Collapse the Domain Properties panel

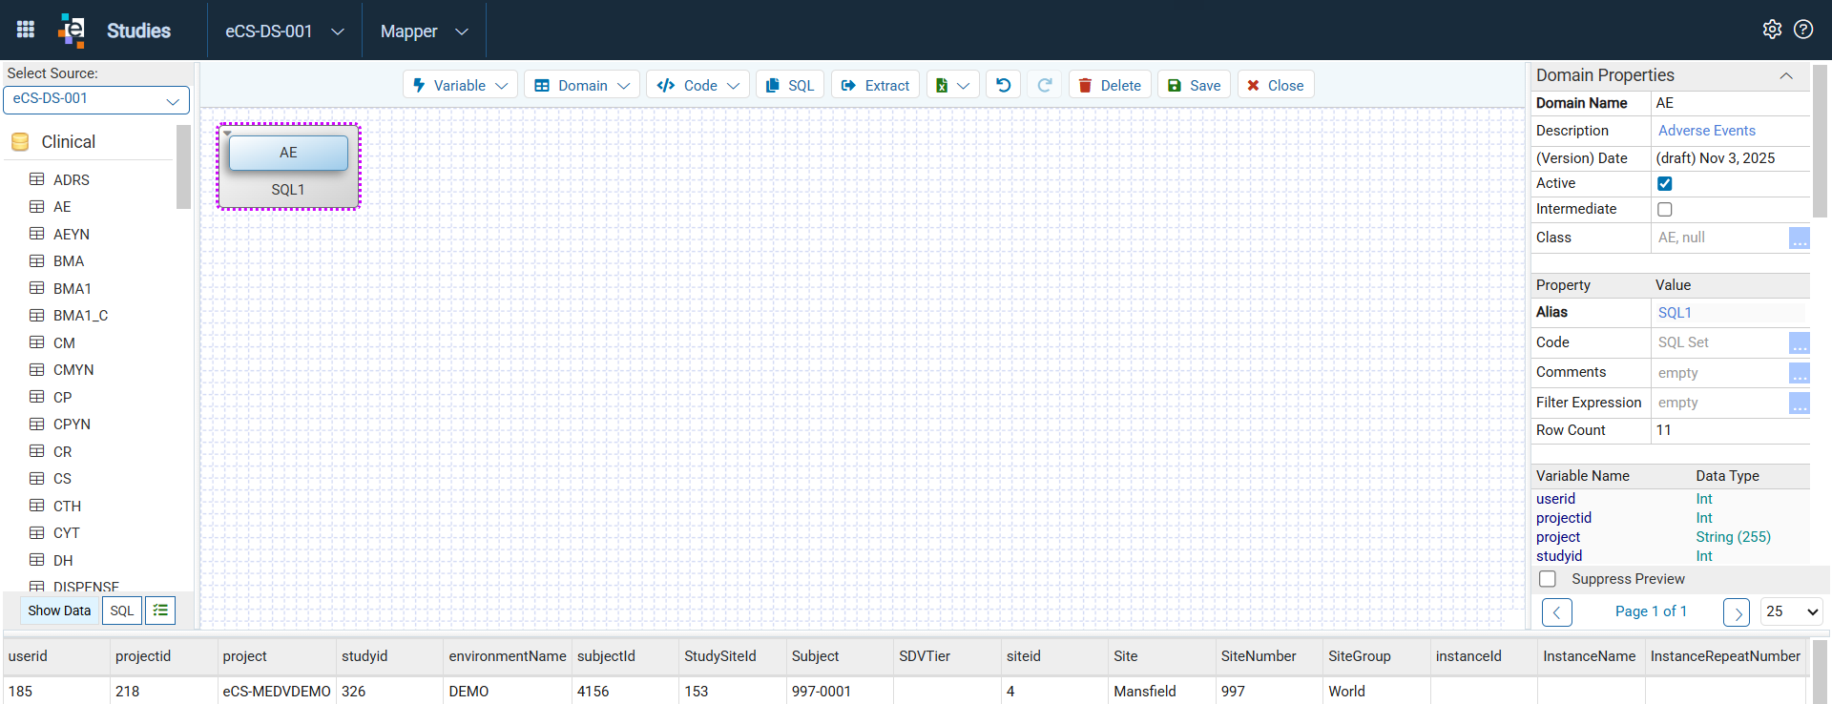pyautogui.click(x=1785, y=75)
